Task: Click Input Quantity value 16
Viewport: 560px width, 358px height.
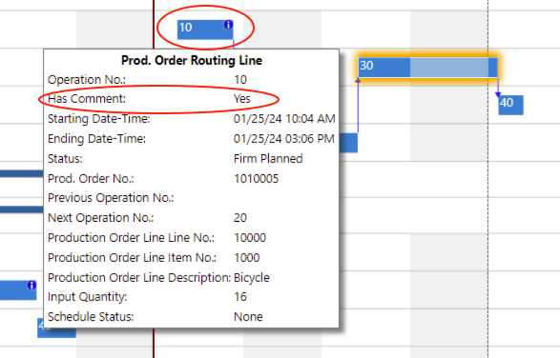Action: (240, 297)
